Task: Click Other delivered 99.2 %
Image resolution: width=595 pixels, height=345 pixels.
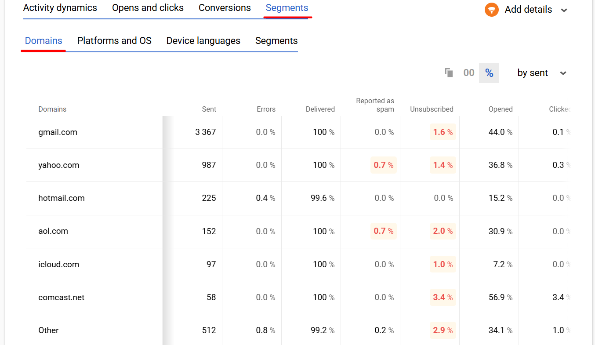Action: [323, 330]
